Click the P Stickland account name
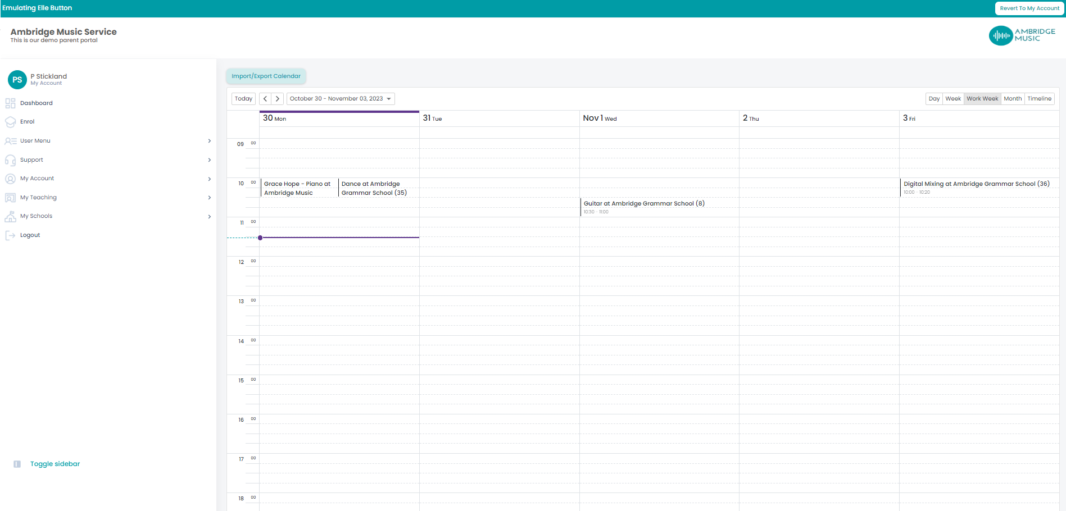 click(x=49, y=76)
